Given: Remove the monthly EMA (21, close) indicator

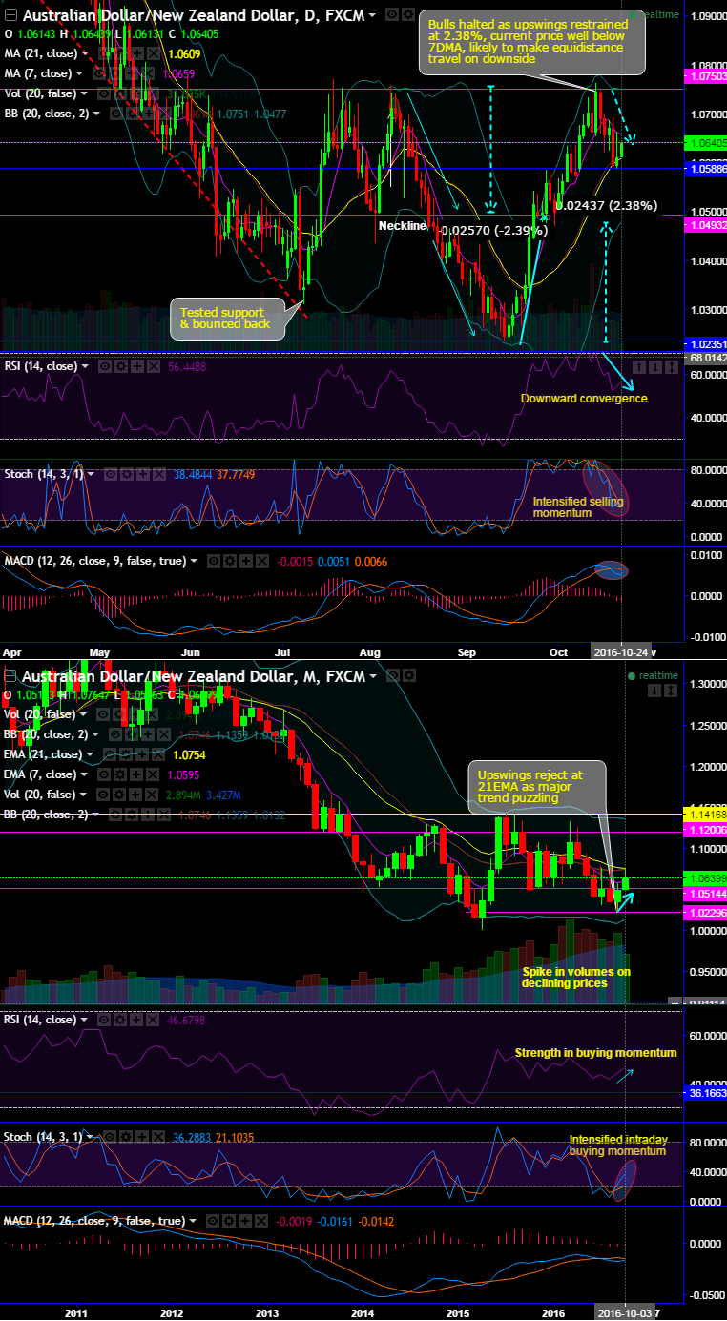Looking at the screenshot, I should click(158, 754).
